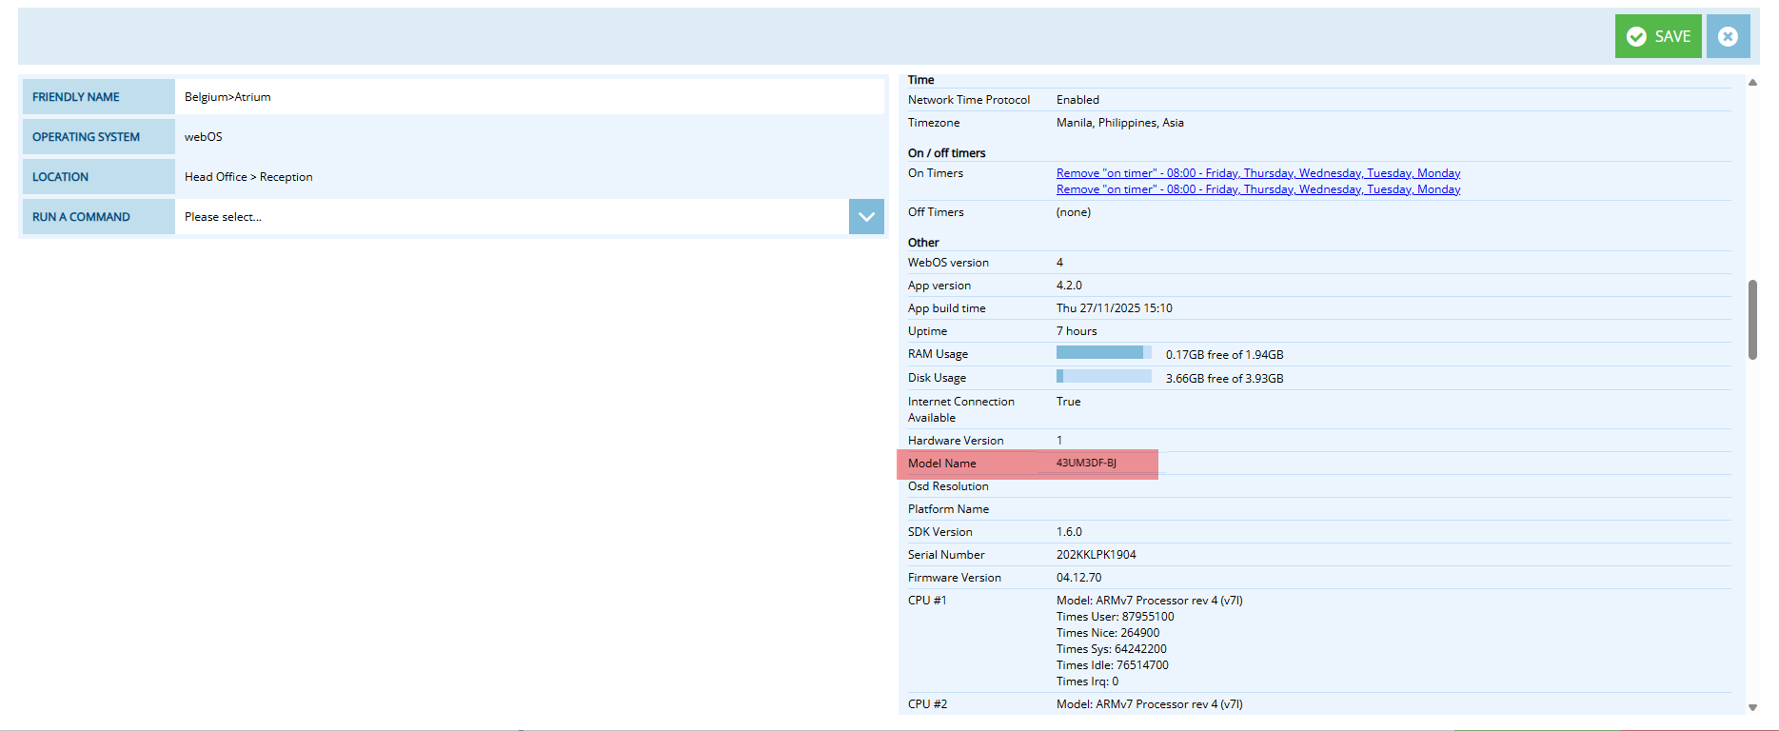Click the app build time value
Screen dimensions: 1779x731
pyautogui.click(x=1114, y=308)
